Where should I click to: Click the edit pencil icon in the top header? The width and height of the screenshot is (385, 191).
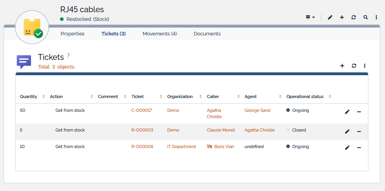(x=330, y=17)
